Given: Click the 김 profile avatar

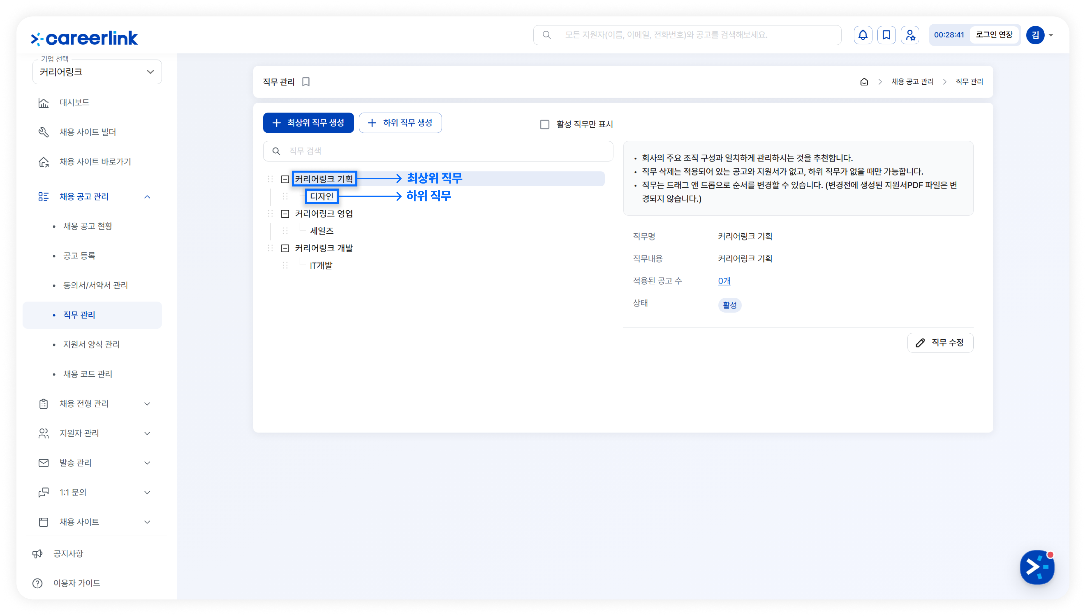Looking at the screenshot, I should point(1035,35).
